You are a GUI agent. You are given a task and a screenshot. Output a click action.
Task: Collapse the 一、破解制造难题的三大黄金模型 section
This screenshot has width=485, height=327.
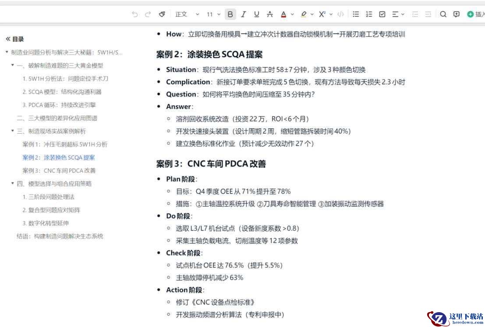point(13,65)
